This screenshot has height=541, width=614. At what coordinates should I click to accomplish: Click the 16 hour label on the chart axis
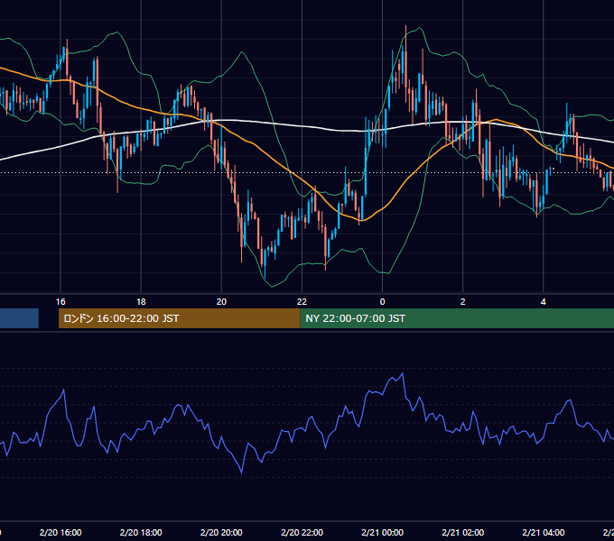60,302
